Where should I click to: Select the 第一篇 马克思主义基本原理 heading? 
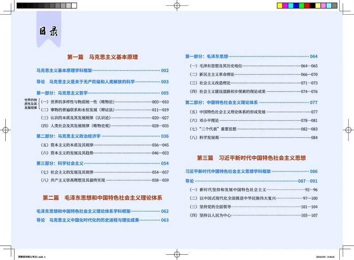[x=104, y=57]
